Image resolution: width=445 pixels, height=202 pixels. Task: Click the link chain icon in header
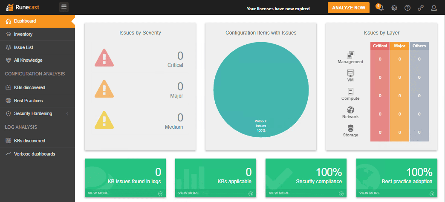(421, 8)
